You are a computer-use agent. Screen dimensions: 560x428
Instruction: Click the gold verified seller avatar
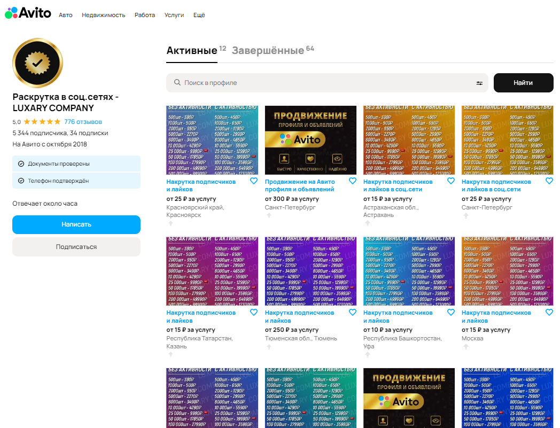[x=37, y=63]
